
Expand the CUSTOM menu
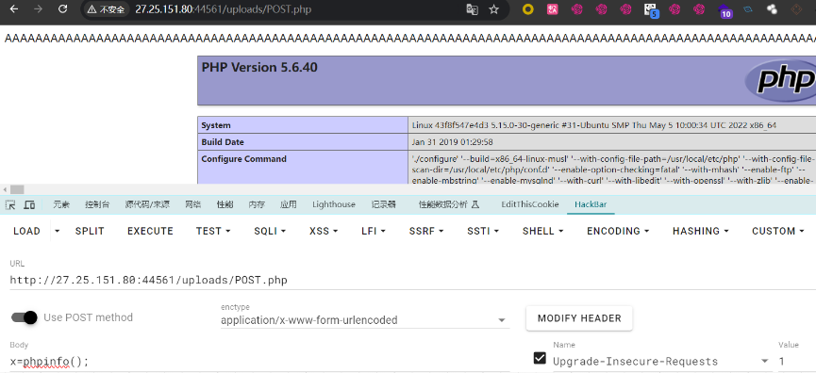pos(778,231)
